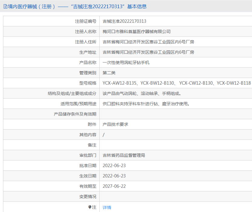The image size is (252, 212).
Task: Click the 注册证编号 label cell
Action: tap(86, 21)
